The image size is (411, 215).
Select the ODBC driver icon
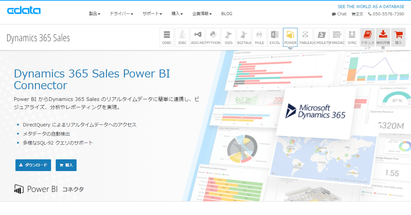tap(167, 37)
